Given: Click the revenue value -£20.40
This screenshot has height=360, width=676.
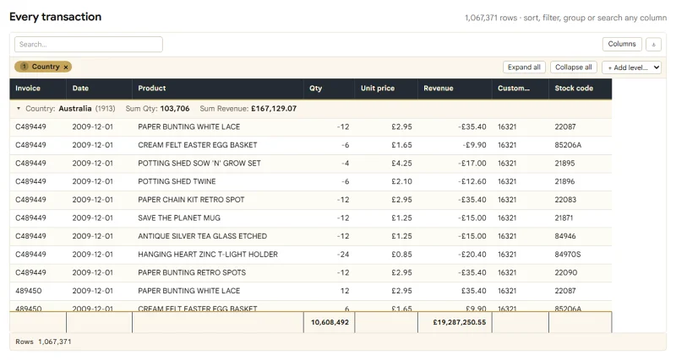Looking at the screenshot, I should tap(472, 255).
